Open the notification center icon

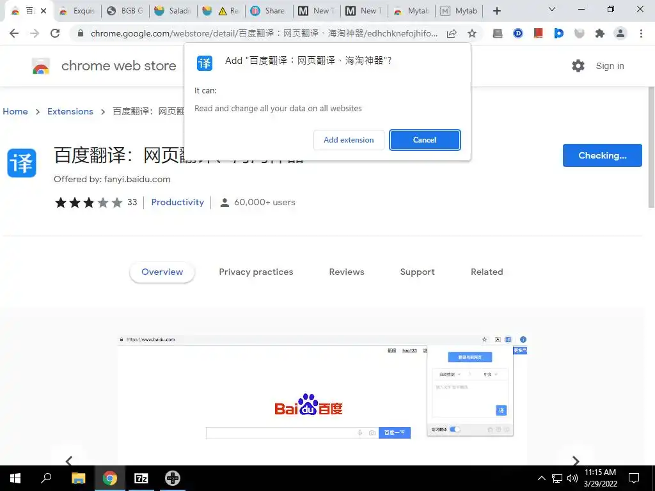pos(634,478)
